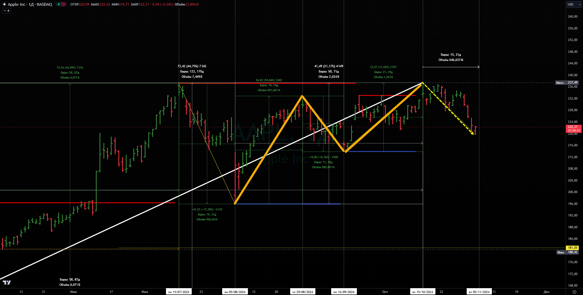Image resolution: width=583 pixels, height=295 pixels.
Task: Click the вт 15/10/2024 date marker
Action: (423, 292)
